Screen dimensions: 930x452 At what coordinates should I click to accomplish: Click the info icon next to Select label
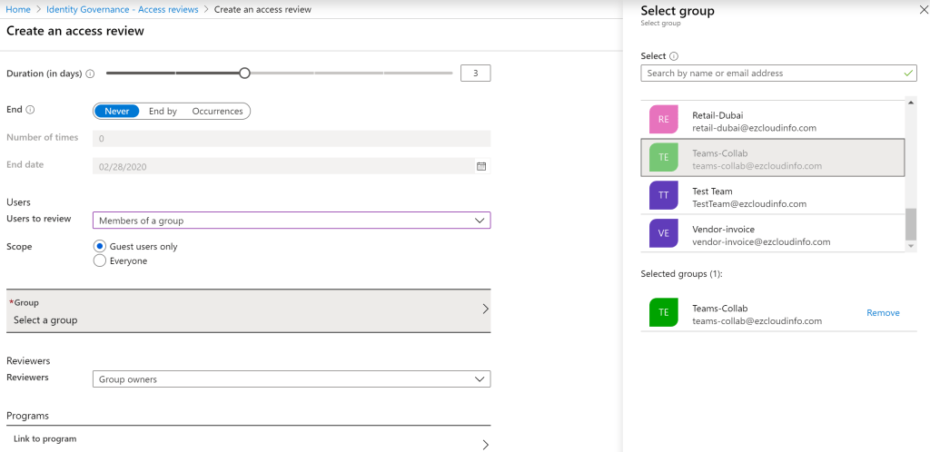point(674,56)
